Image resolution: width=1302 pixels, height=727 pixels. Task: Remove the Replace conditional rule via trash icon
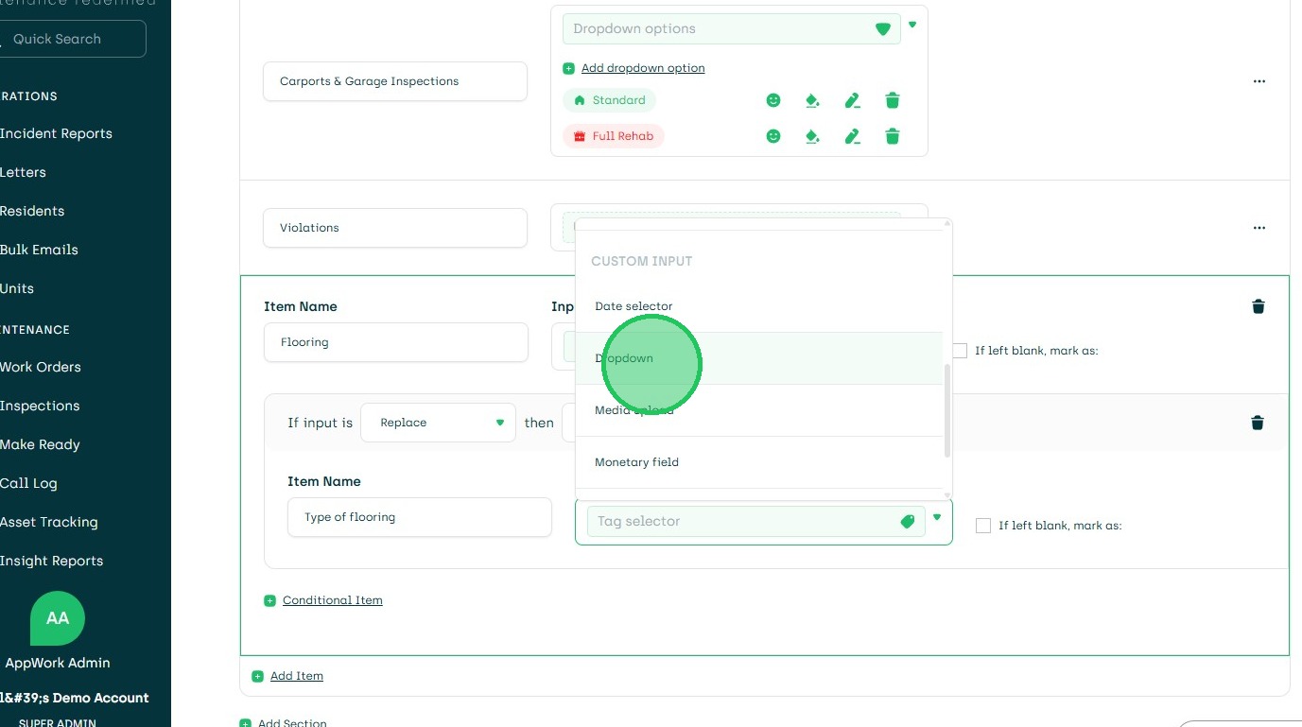point(1258,423)
